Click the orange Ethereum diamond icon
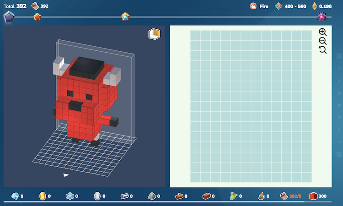This screenshot has height=206, width=343. [x=314, y=6]
